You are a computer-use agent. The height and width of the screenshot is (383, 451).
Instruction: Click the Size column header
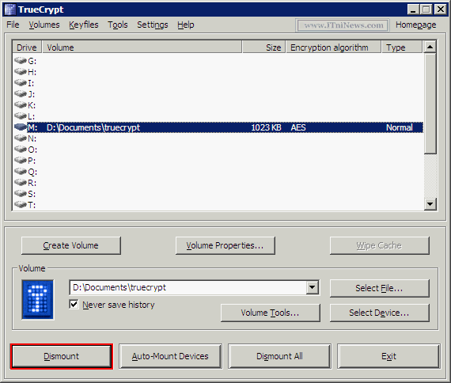pos(263,47)
